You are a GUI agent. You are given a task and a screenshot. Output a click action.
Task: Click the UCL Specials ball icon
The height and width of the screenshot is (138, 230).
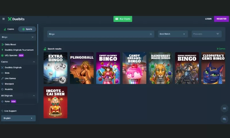click(x=2, y=55)
